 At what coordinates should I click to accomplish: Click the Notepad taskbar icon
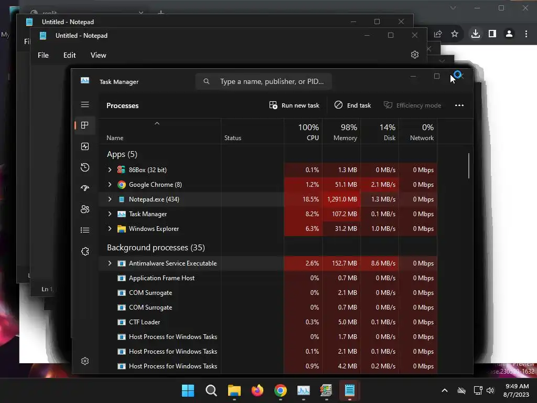349,390
